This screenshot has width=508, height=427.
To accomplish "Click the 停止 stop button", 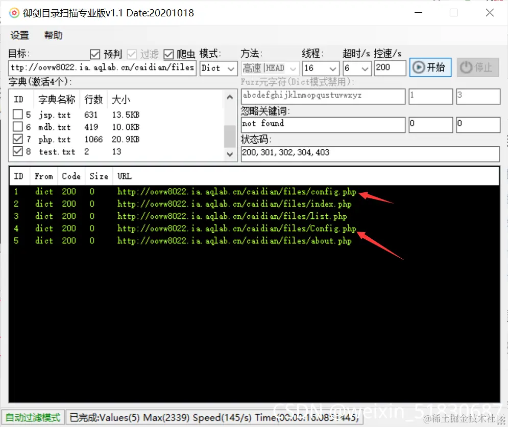I will tap(477, 68).
